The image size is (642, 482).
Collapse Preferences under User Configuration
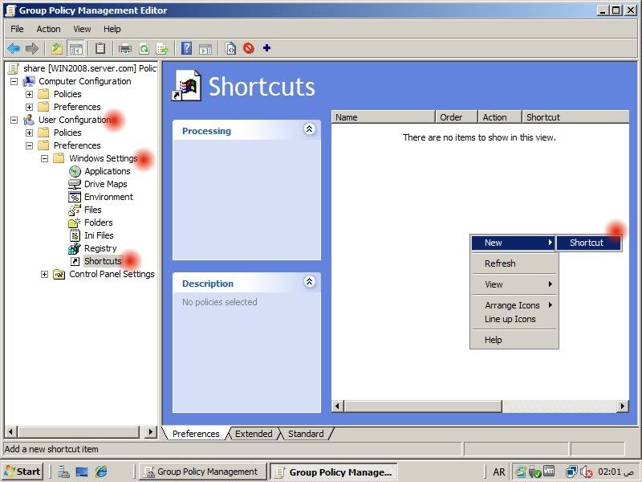coord(29,145)
